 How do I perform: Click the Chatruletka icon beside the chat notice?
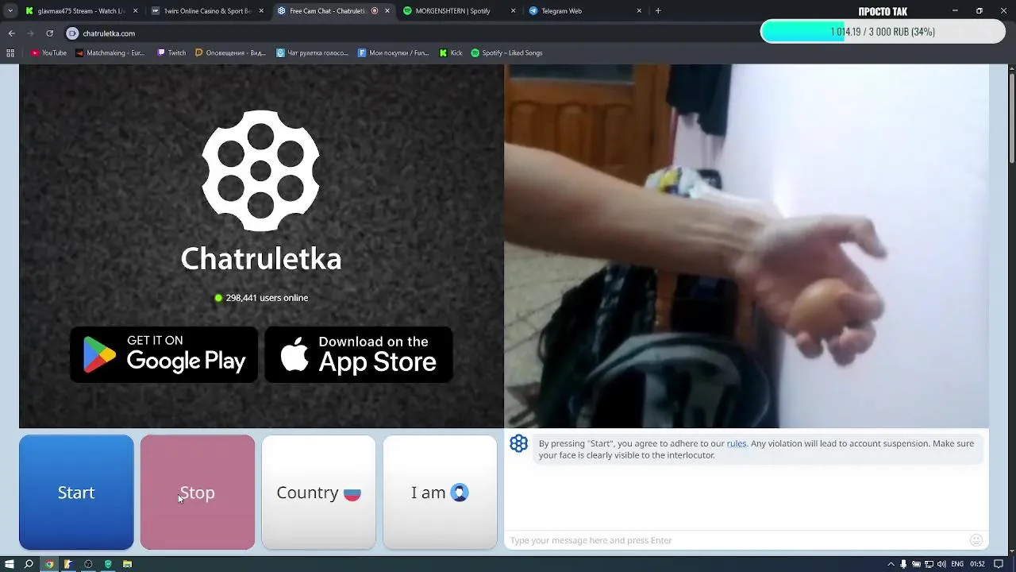click(519, 443)
